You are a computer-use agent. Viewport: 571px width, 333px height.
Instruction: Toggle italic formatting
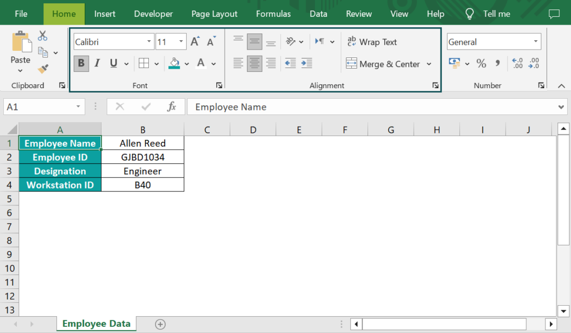click(x=97, y=63)
